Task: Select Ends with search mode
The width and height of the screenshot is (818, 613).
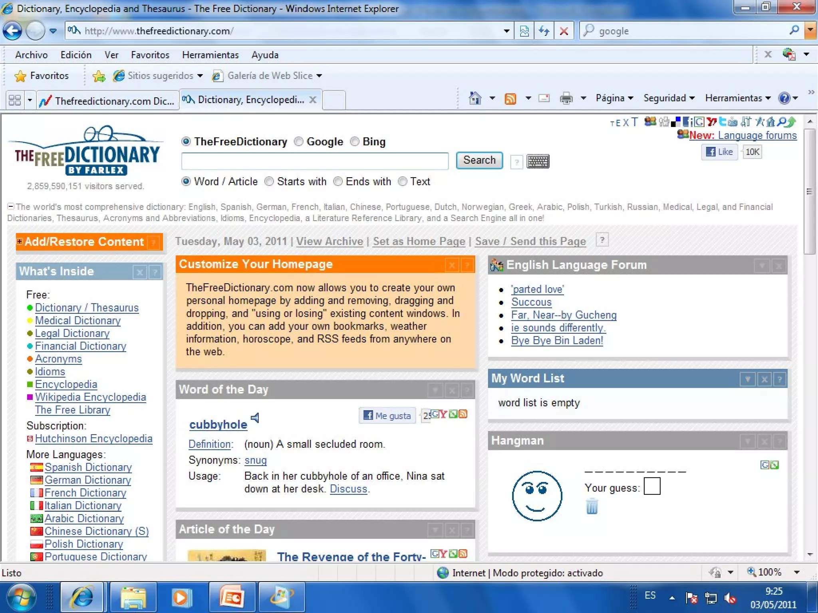Action: click(x=338, y=181)
